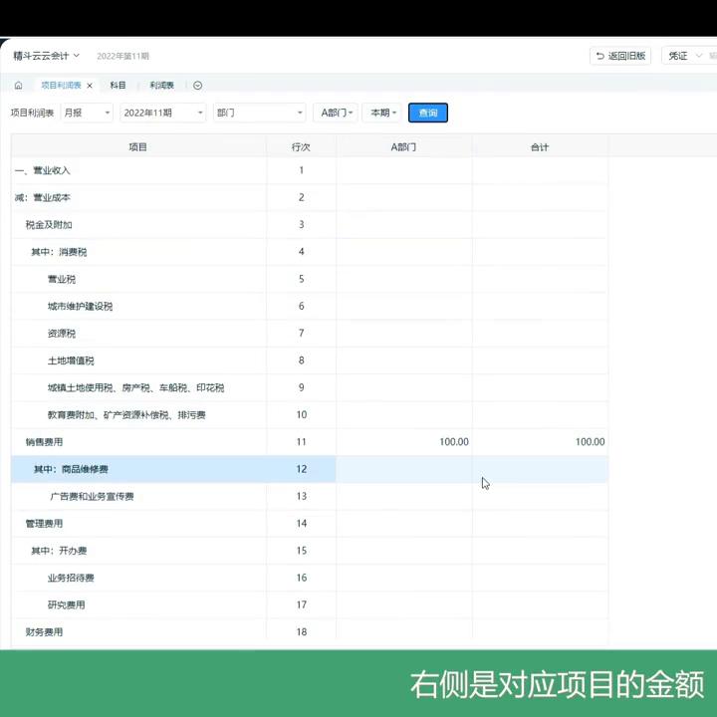Click row number 1 in 行次 column
Image resolution: width=717 pixels, height=717 pixels.
[302, 170]
